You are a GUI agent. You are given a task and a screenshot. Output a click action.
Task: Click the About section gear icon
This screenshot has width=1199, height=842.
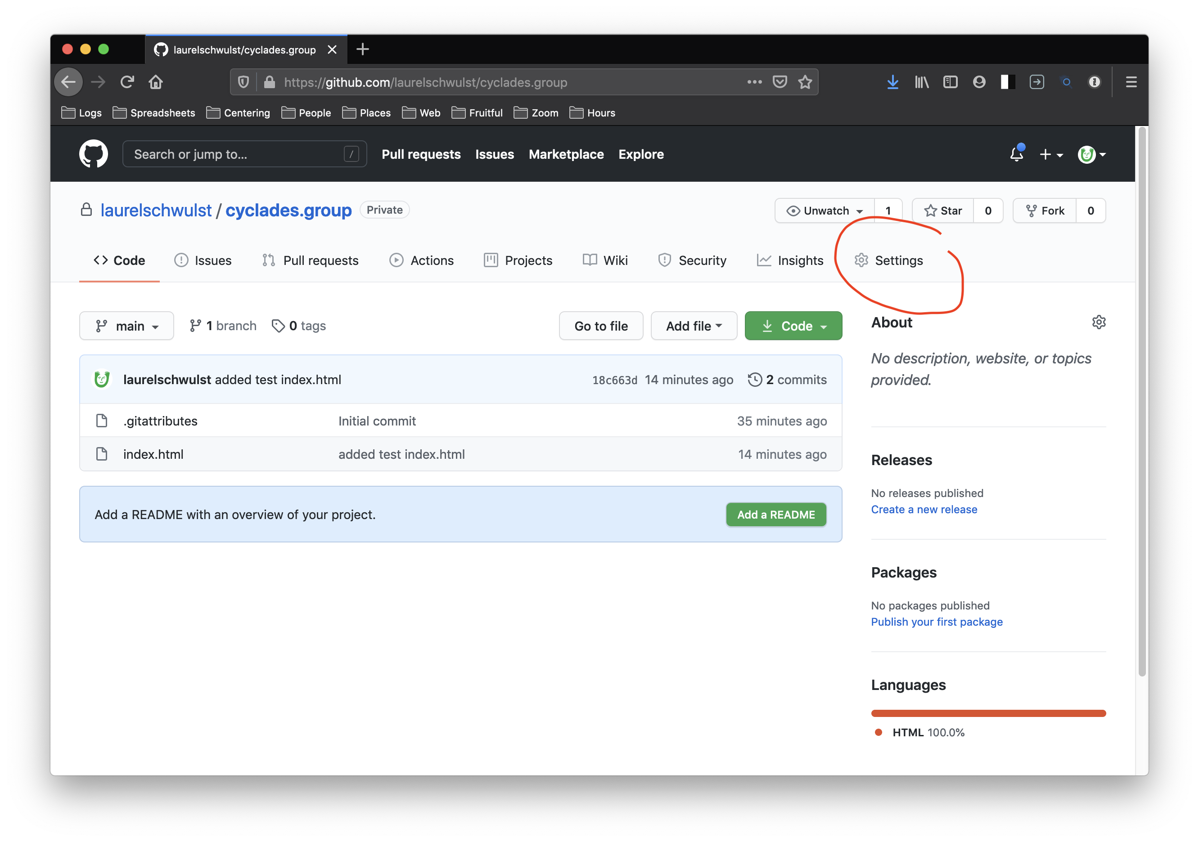point(1099,322)
